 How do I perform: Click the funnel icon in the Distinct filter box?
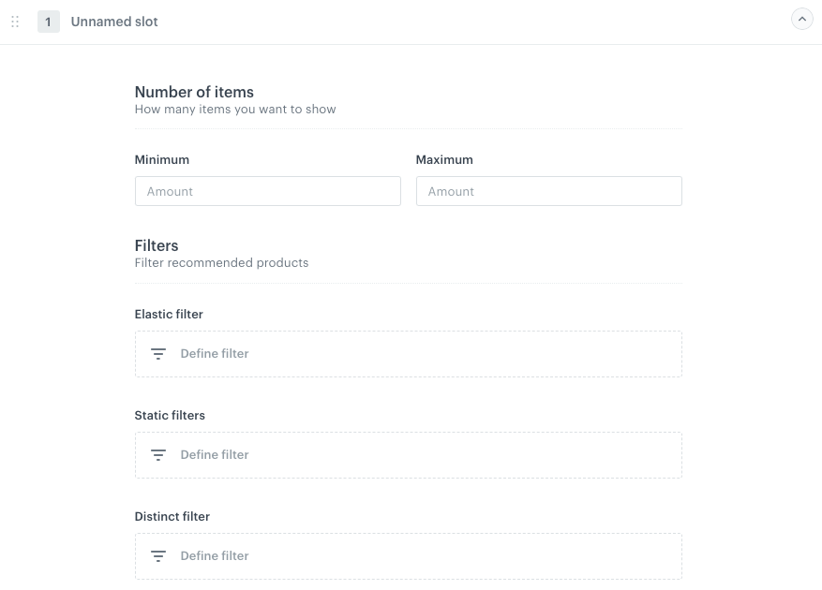coord(158,555)
